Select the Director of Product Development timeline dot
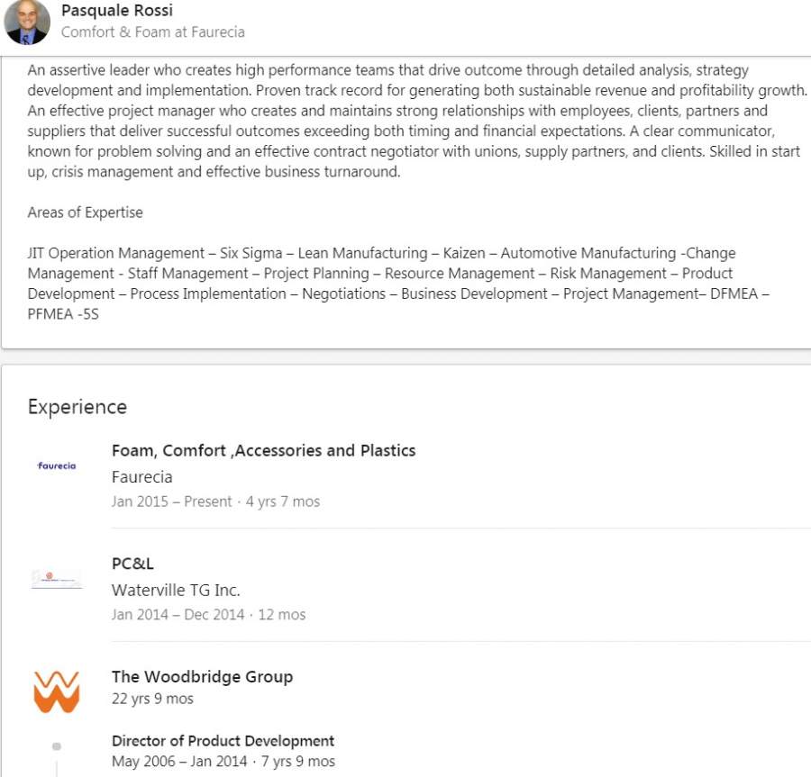 [57, 746]
